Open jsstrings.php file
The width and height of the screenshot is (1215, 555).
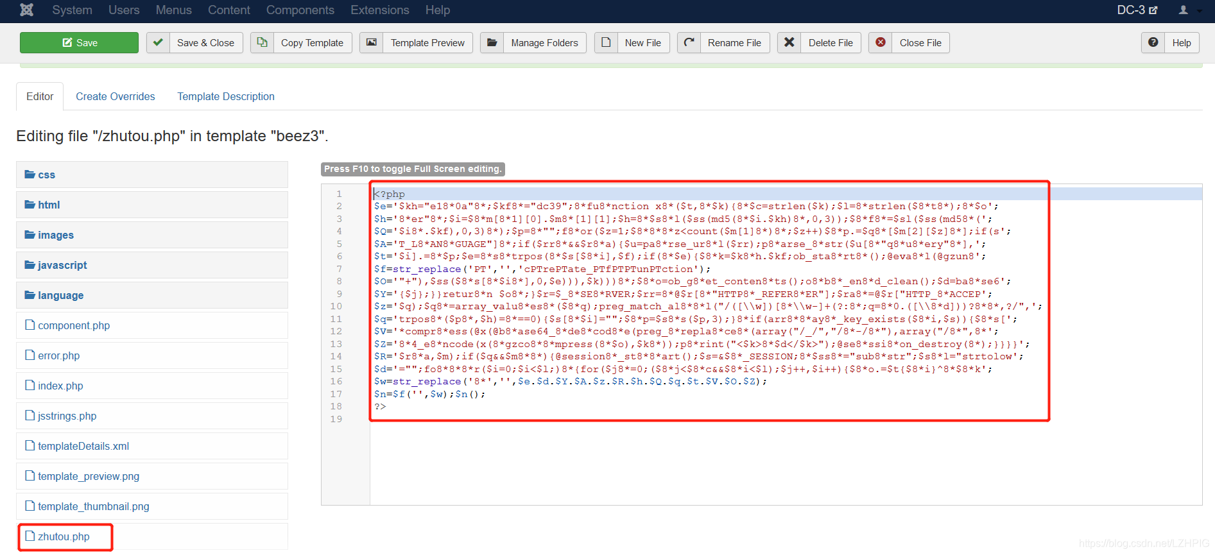click(x=152, y=416)
